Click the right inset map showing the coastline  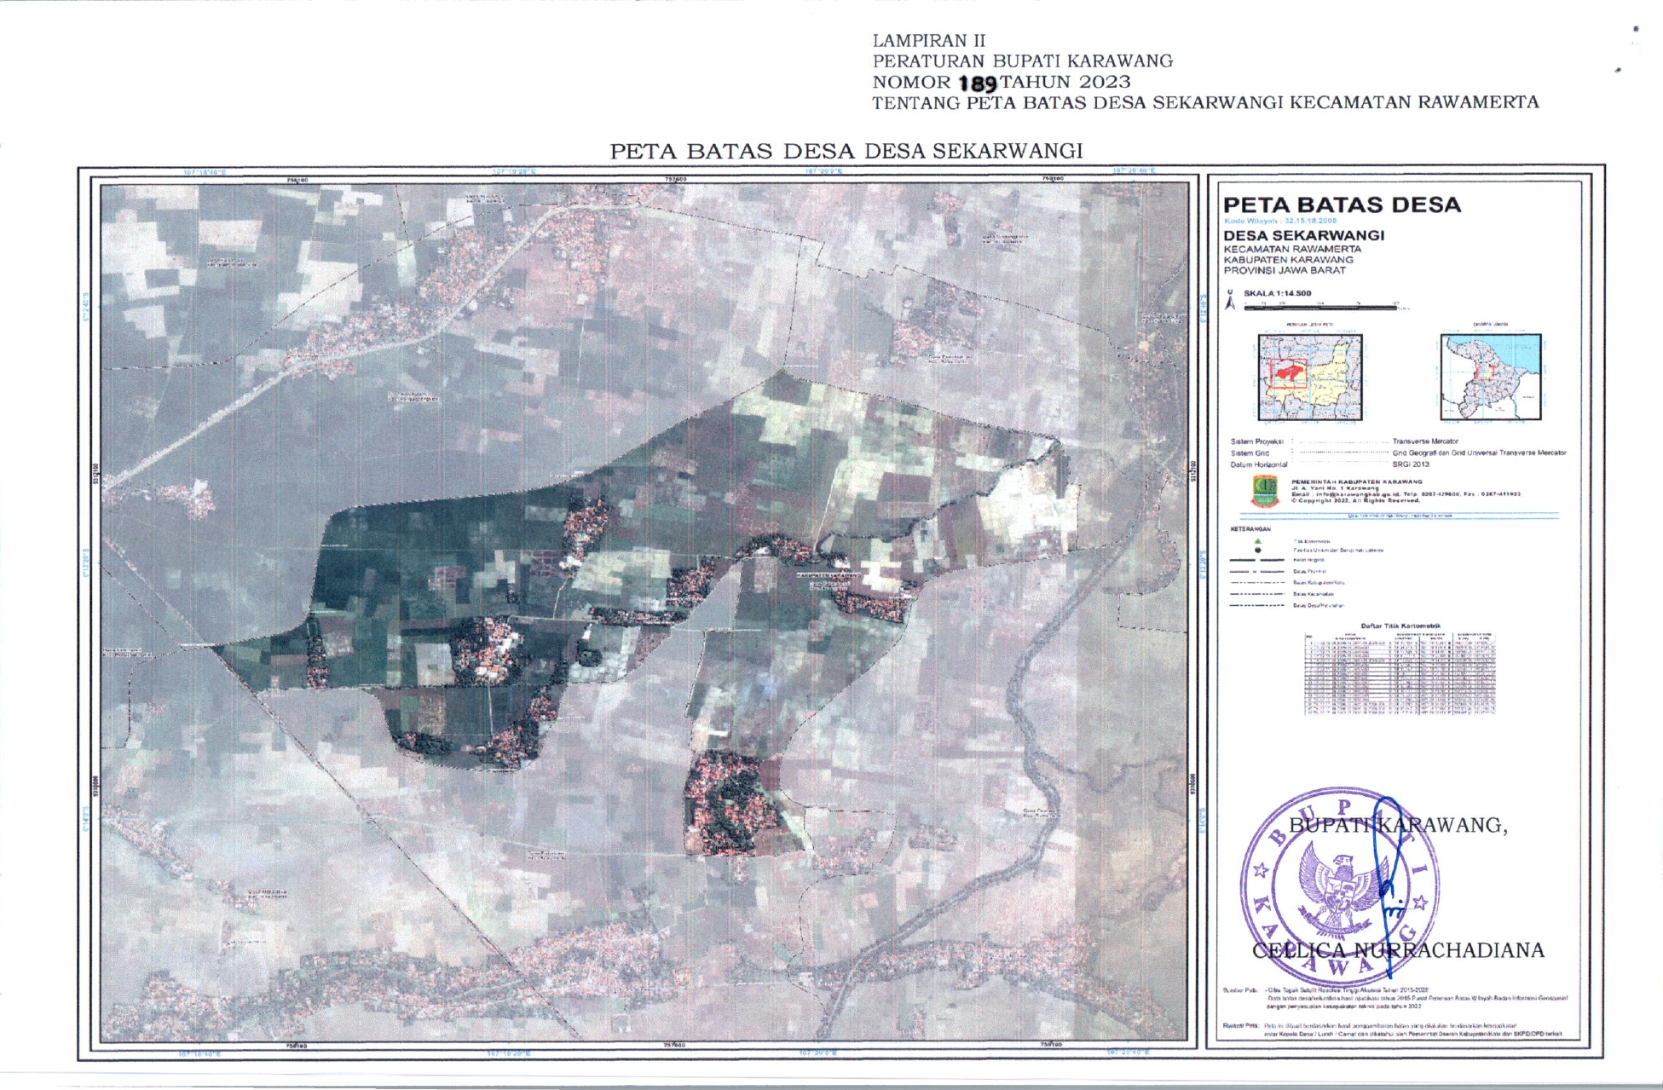(1490, 377)
